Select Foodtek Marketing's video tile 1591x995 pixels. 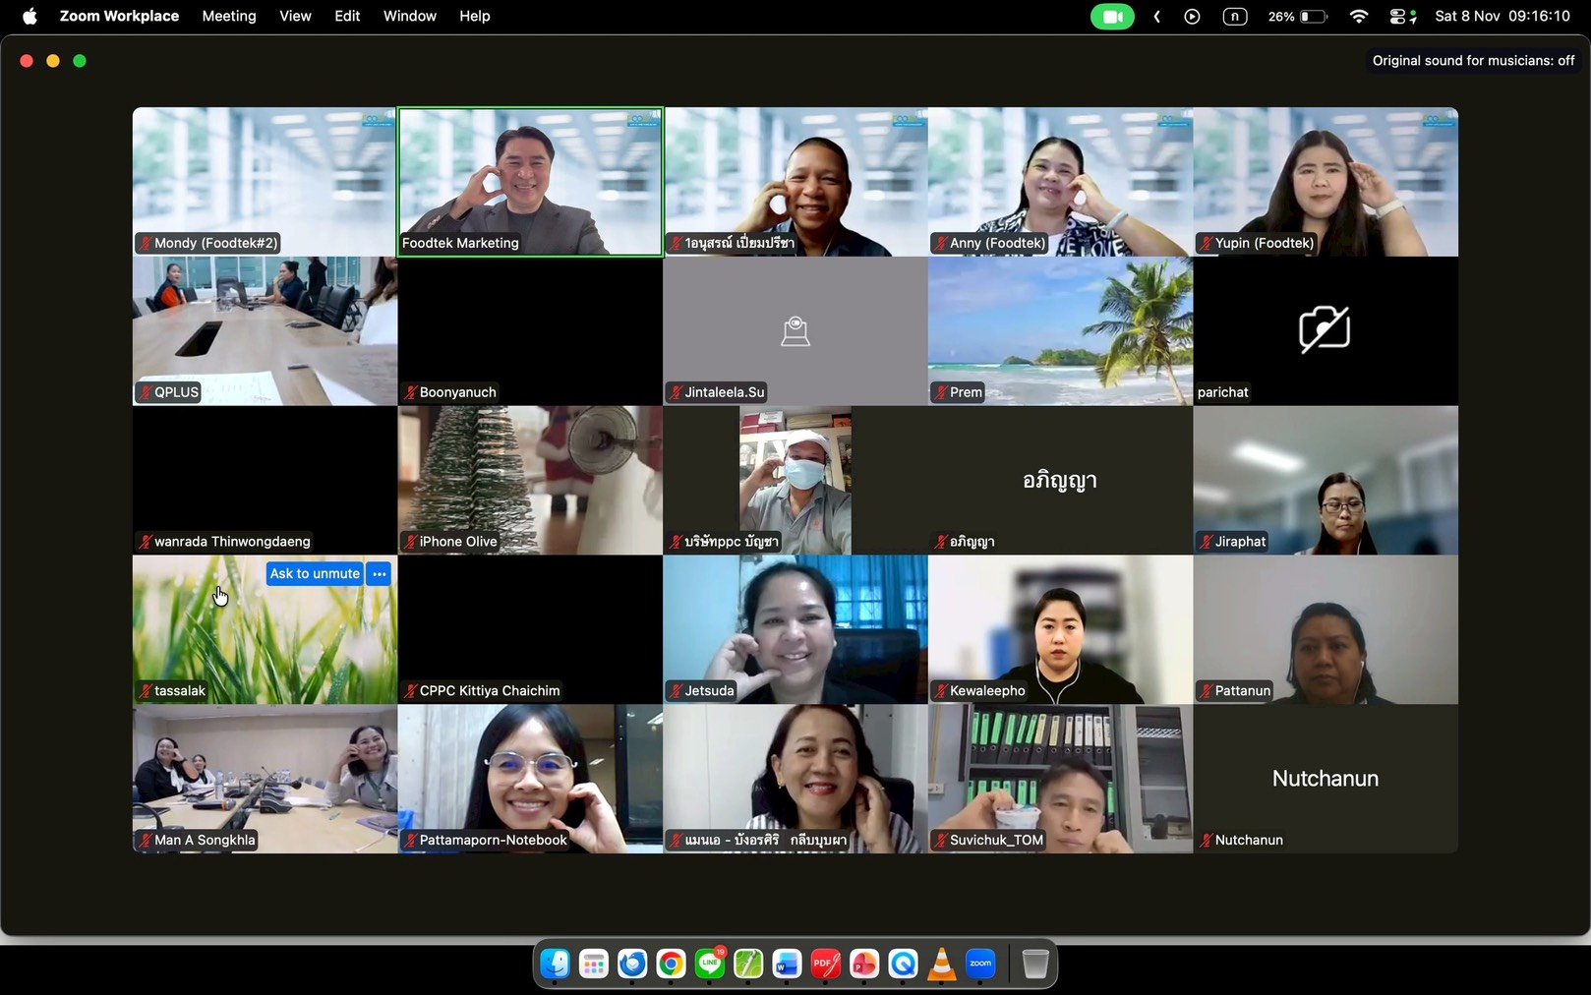point(530,182)
